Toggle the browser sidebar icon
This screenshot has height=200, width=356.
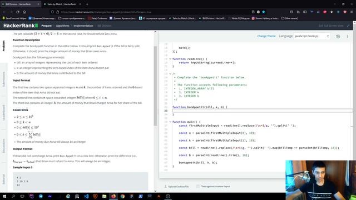[305, 12]
